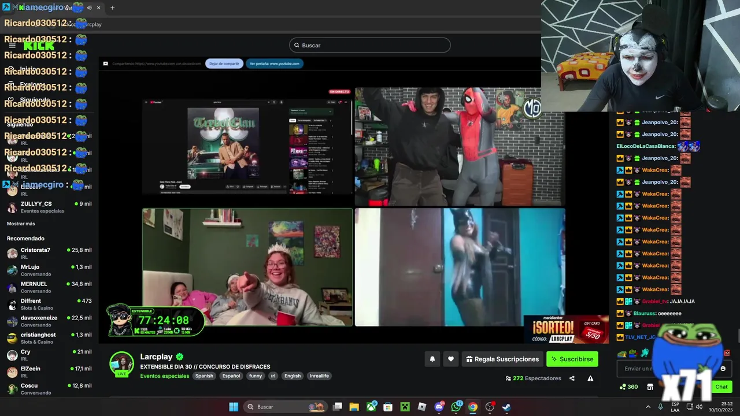Open ZULLYY_CS followed channel
Image resolution: width=740 pixels, height=416 pixels.
(x=49, y=207)
